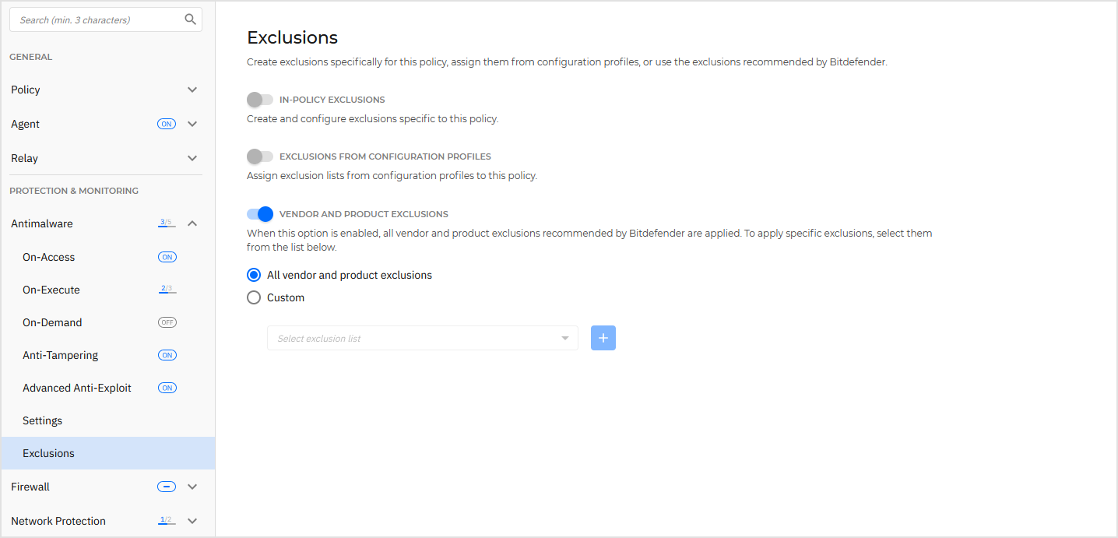
Task: Click the blue plus icon to add exclusion list
Action: [x=603, y=337]
